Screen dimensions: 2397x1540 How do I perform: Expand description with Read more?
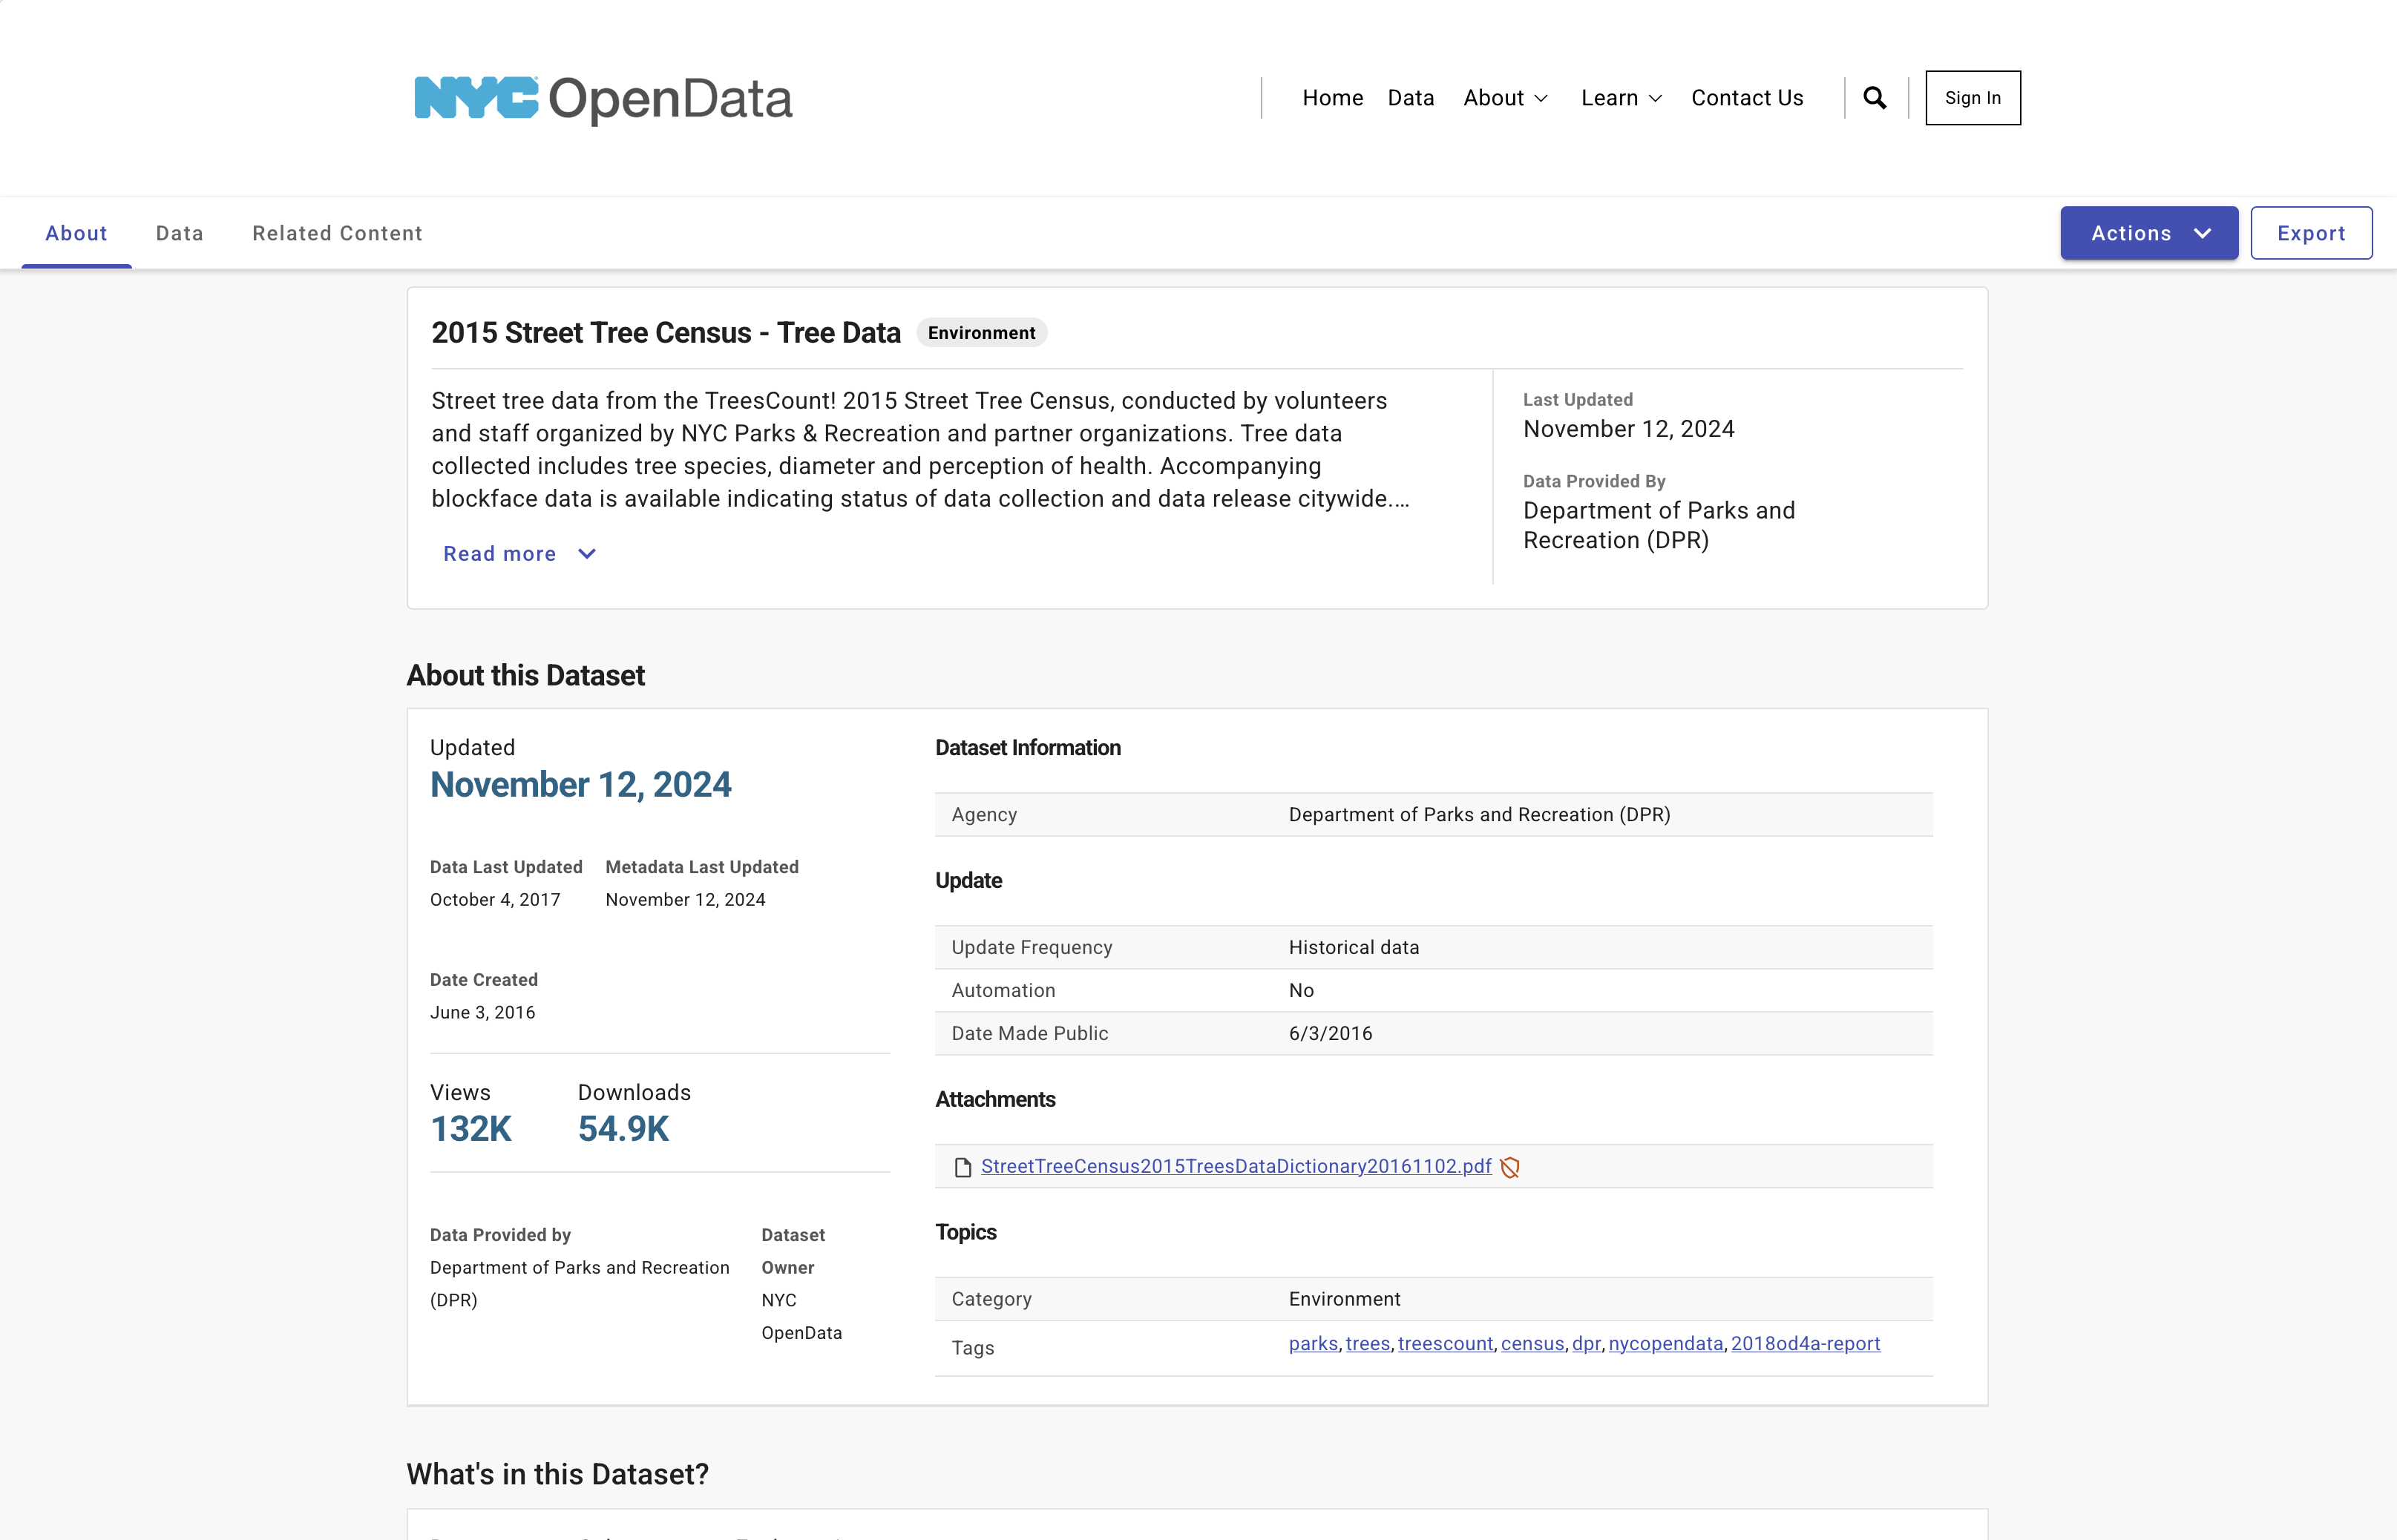pos(519,554)
